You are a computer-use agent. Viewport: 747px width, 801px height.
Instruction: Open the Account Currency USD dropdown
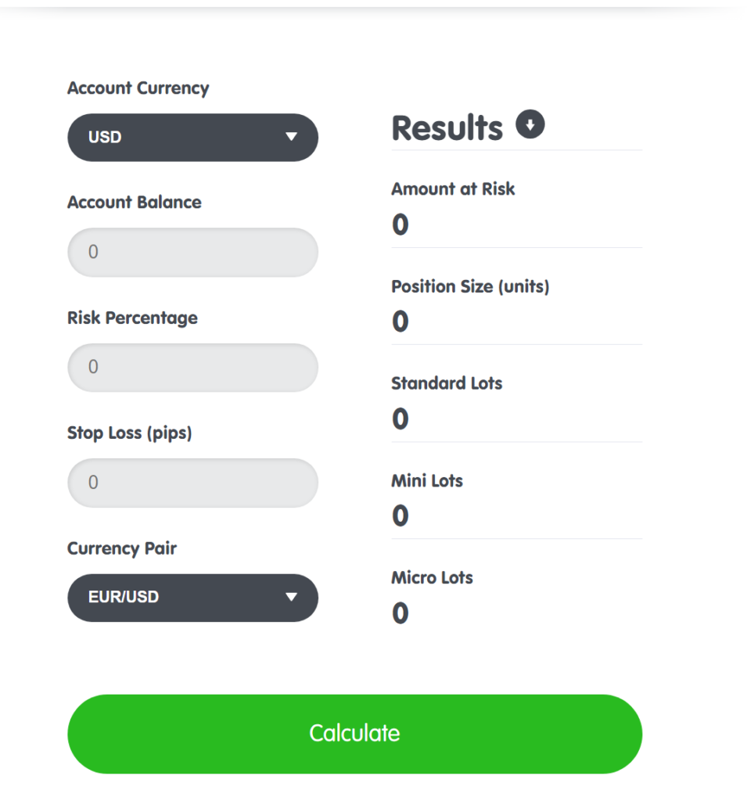(x=192, y=138)
